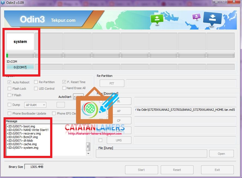242x178 pixels.
Task: Select the 'cache.img' log line
Action: [x=22, y=144]
